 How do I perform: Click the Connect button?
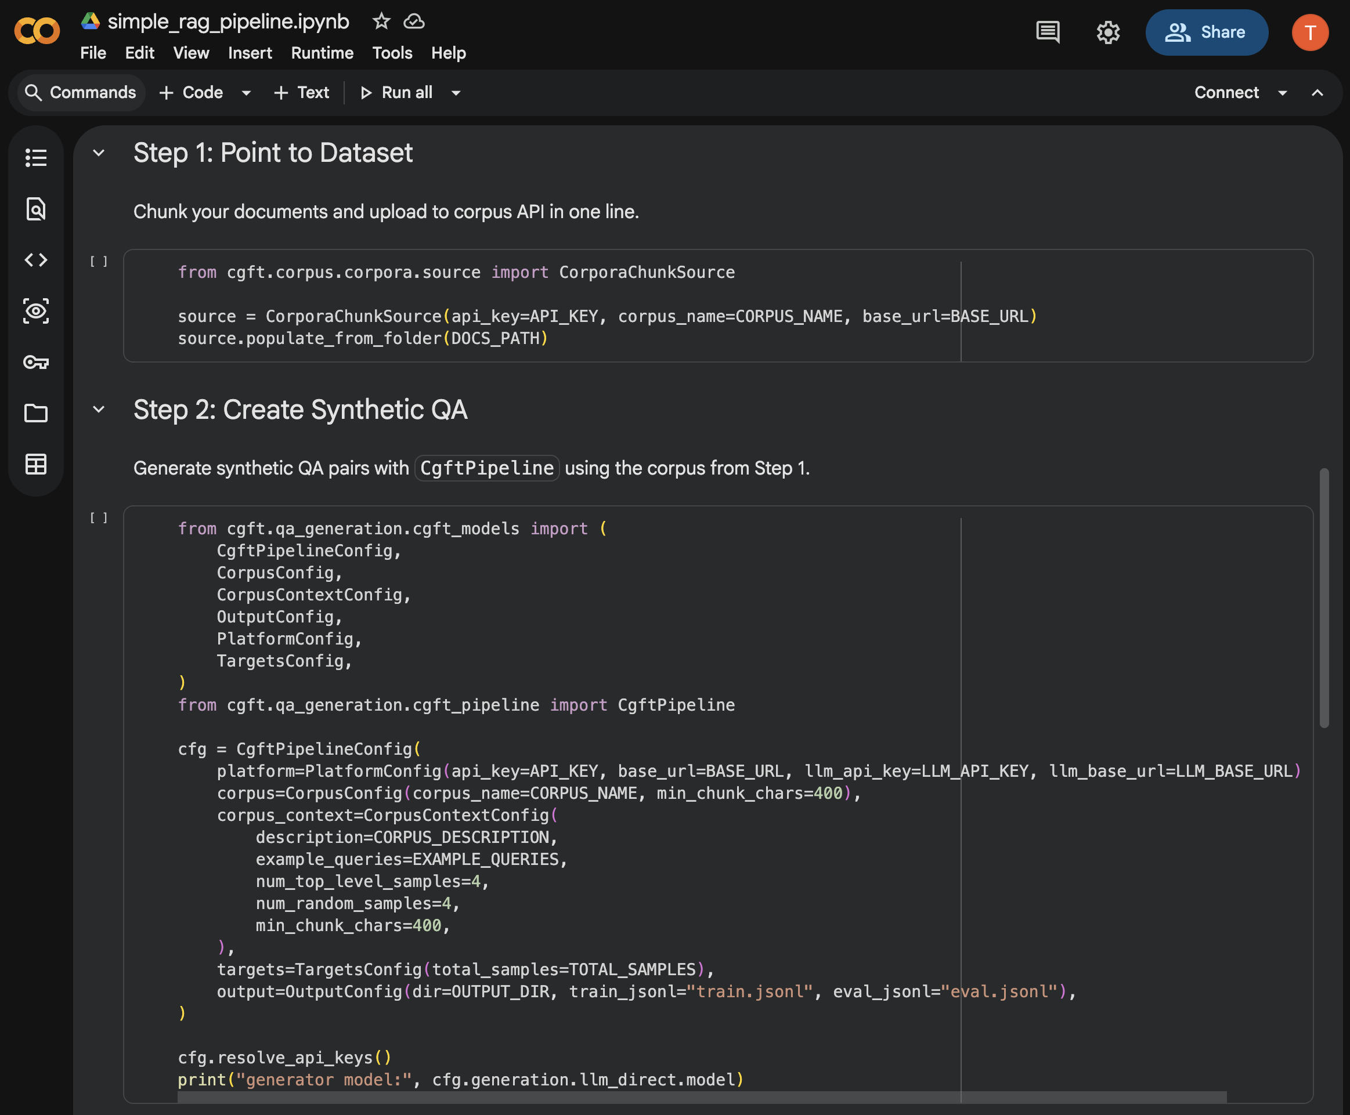click(1226, 92)
